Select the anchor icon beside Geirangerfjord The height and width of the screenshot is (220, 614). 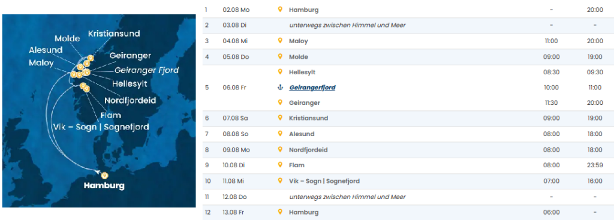point(280,88)
